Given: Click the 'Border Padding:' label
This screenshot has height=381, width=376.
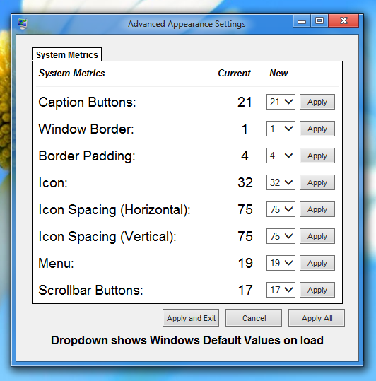Looking at the screenshot, I should 87,156.
